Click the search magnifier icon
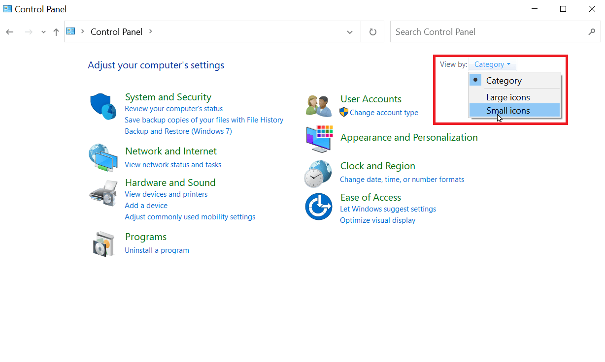This screenshot has width=605, height=362. coord(592,32)
